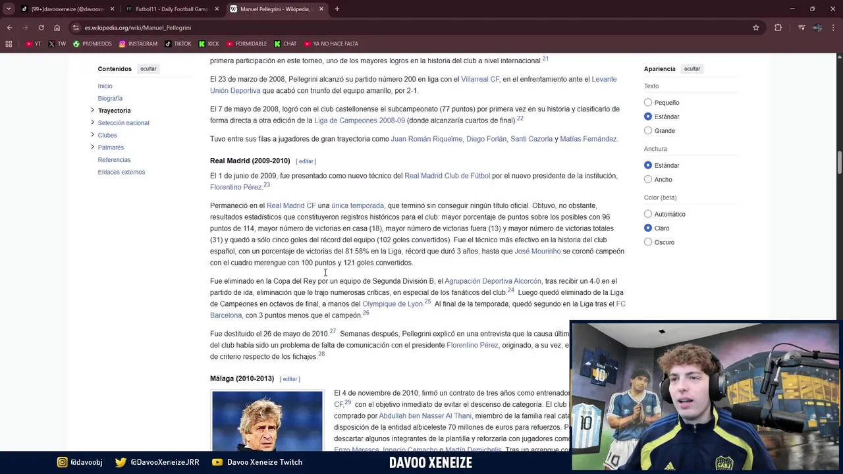Go back to the previous page
This screenshot has height=474, width=843.
(x=9, y=28)
